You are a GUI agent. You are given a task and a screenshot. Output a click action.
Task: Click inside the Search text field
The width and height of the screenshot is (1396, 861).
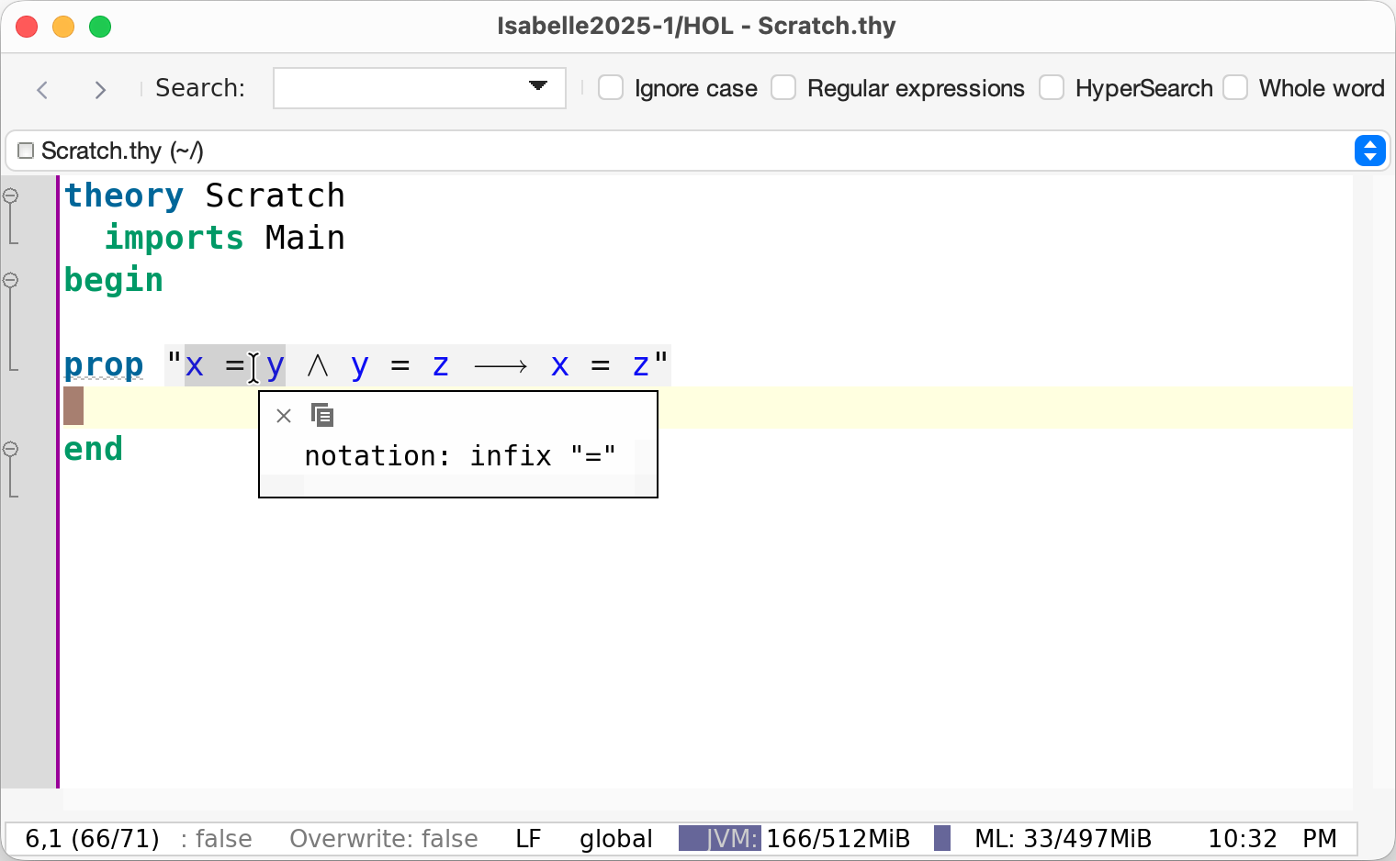[x=400, y=88]
